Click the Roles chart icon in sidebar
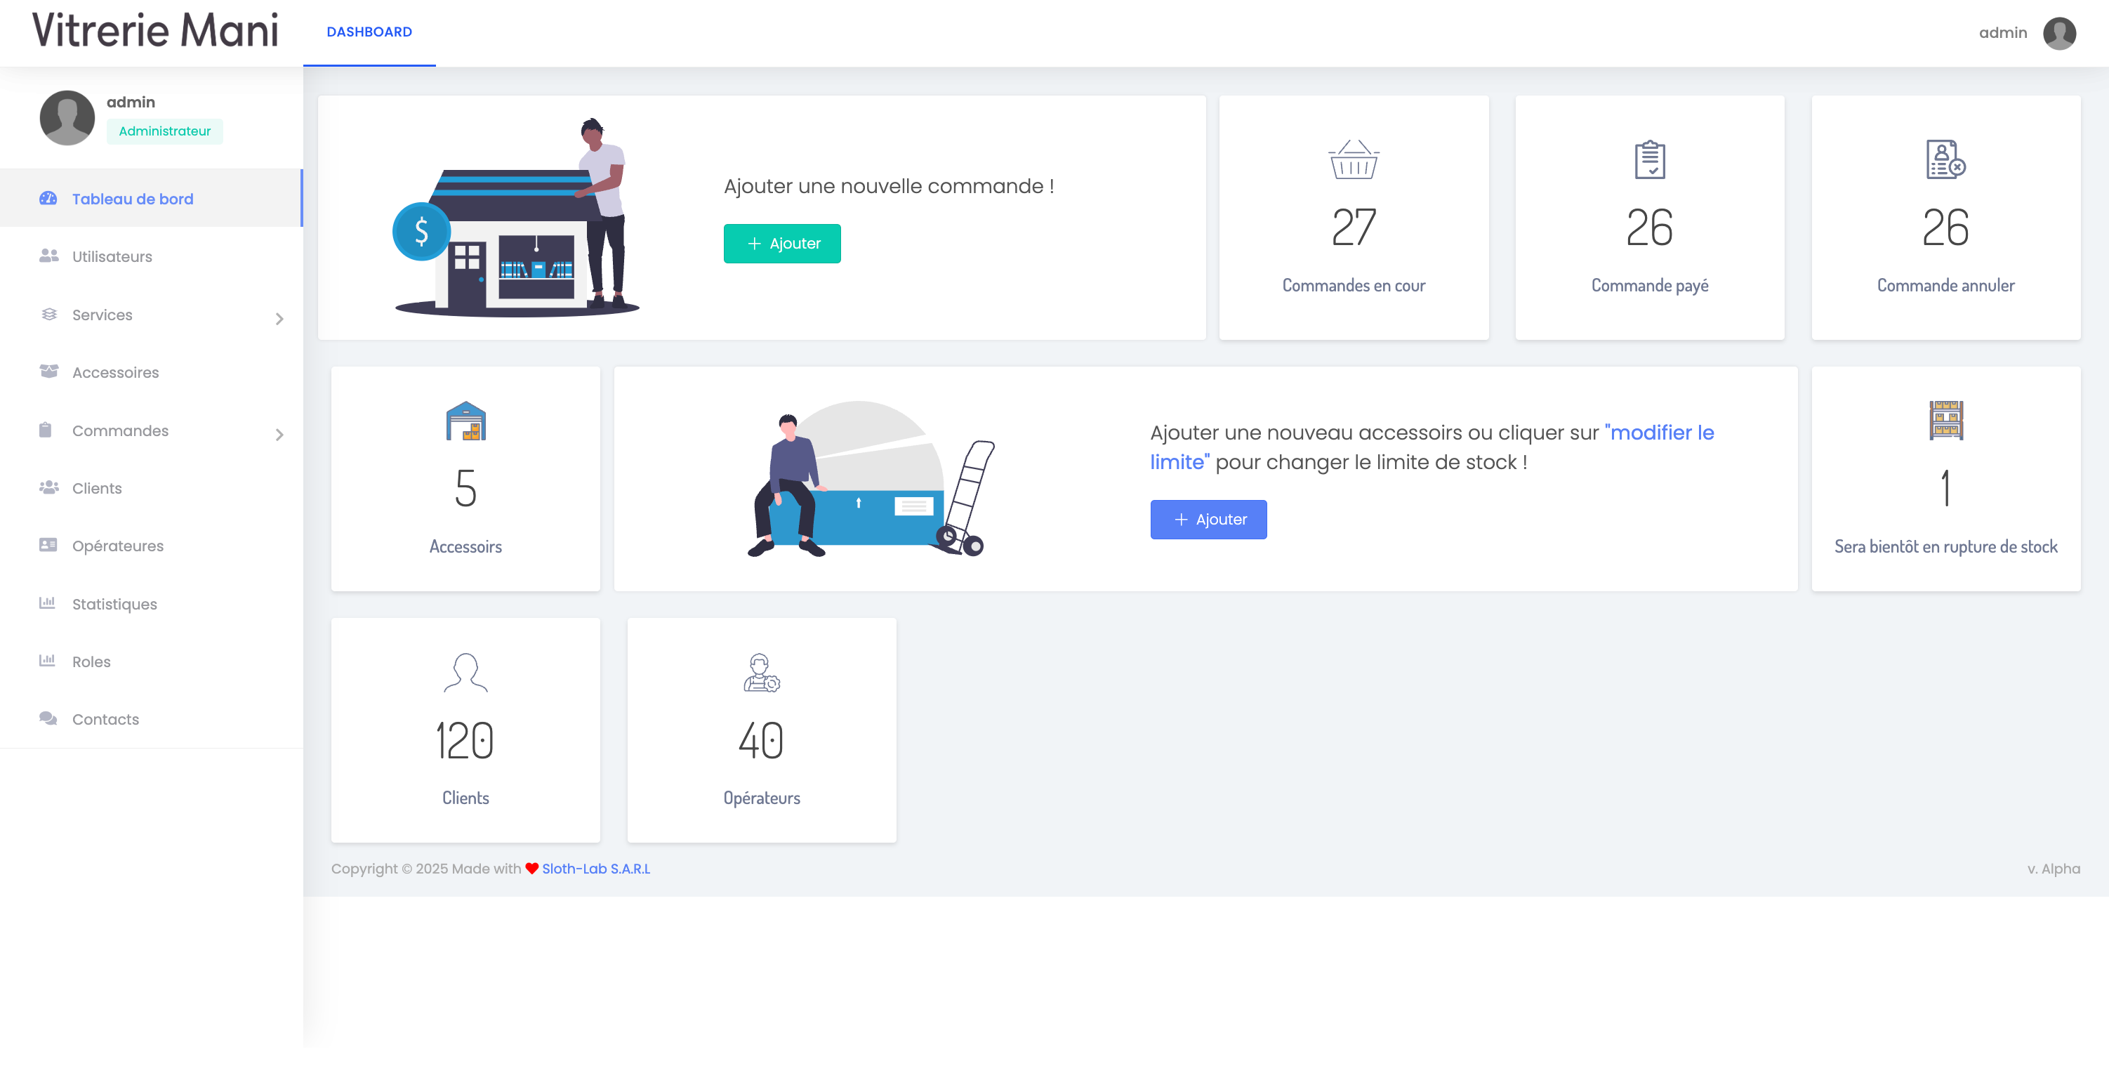The image size is (2109, 1080). tap(48, 660)
